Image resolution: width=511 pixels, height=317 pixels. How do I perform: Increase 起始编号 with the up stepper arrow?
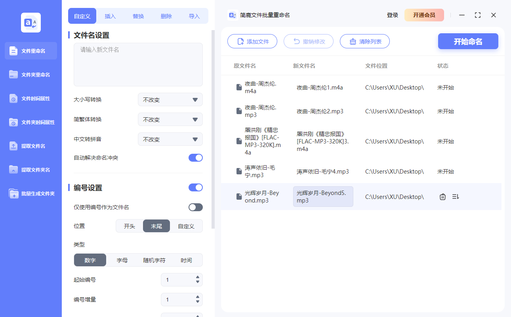[197, 277]
